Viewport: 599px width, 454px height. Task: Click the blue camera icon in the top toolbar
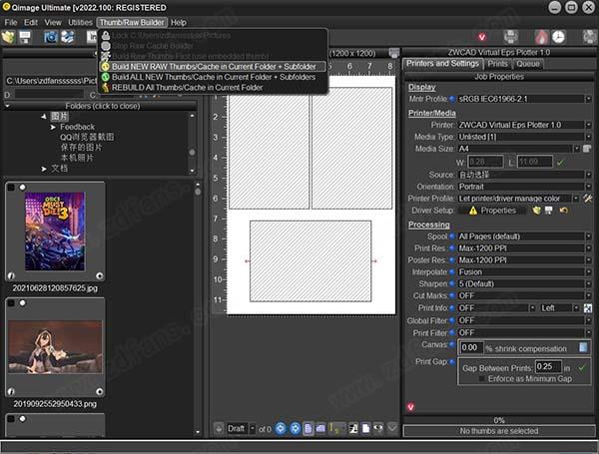(51, 37)
